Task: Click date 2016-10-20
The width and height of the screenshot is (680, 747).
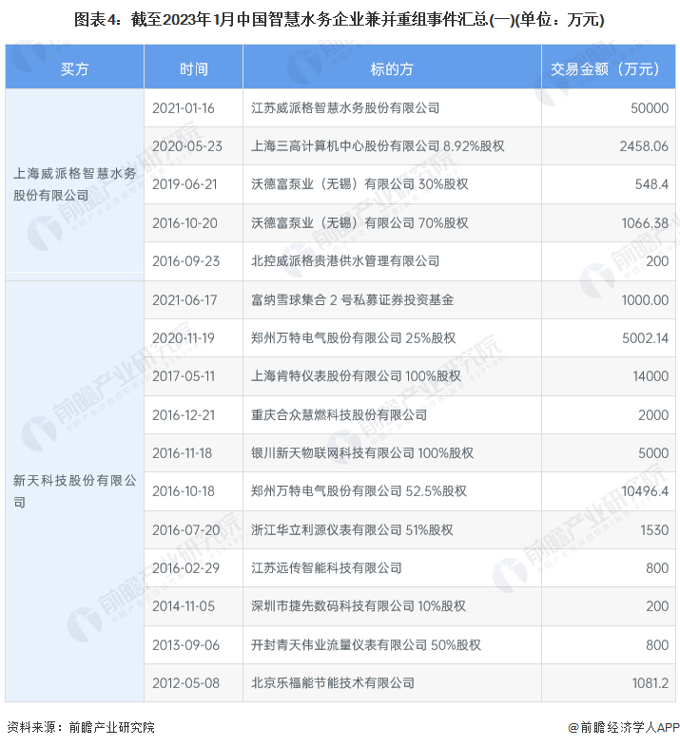Action: pos(185,223)
